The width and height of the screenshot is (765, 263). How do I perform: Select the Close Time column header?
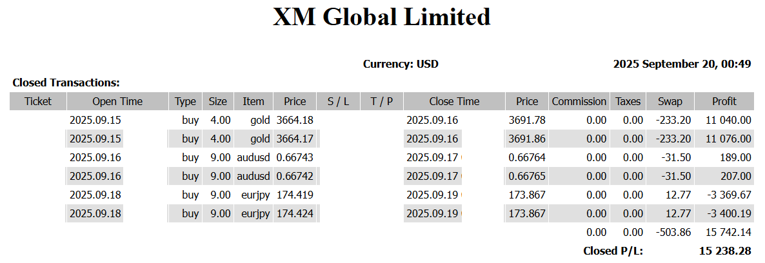(x=454, y=101)
